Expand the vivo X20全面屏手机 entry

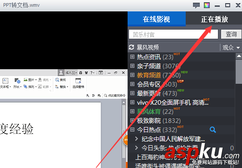[132, 102]
